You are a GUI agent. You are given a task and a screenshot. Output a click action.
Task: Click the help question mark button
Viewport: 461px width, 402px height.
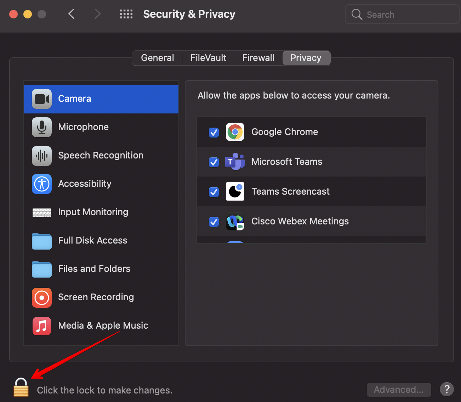447,390
